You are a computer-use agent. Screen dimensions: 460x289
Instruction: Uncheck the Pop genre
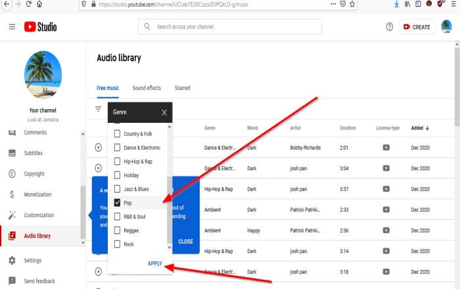[117, 202]
